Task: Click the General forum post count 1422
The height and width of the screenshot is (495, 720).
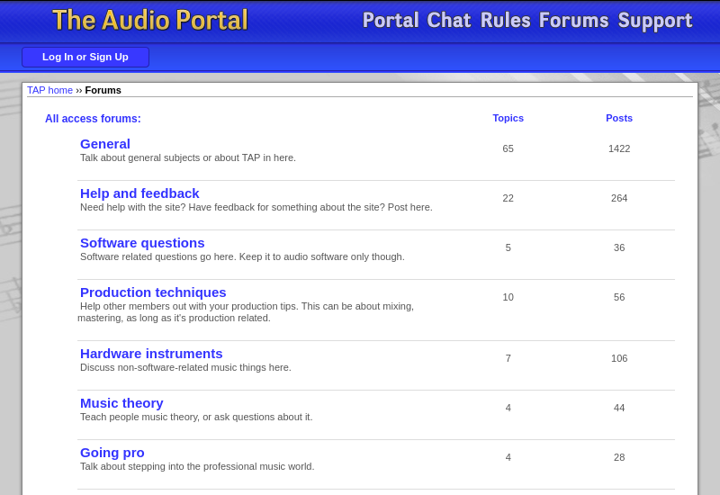Action: point(619,148)
